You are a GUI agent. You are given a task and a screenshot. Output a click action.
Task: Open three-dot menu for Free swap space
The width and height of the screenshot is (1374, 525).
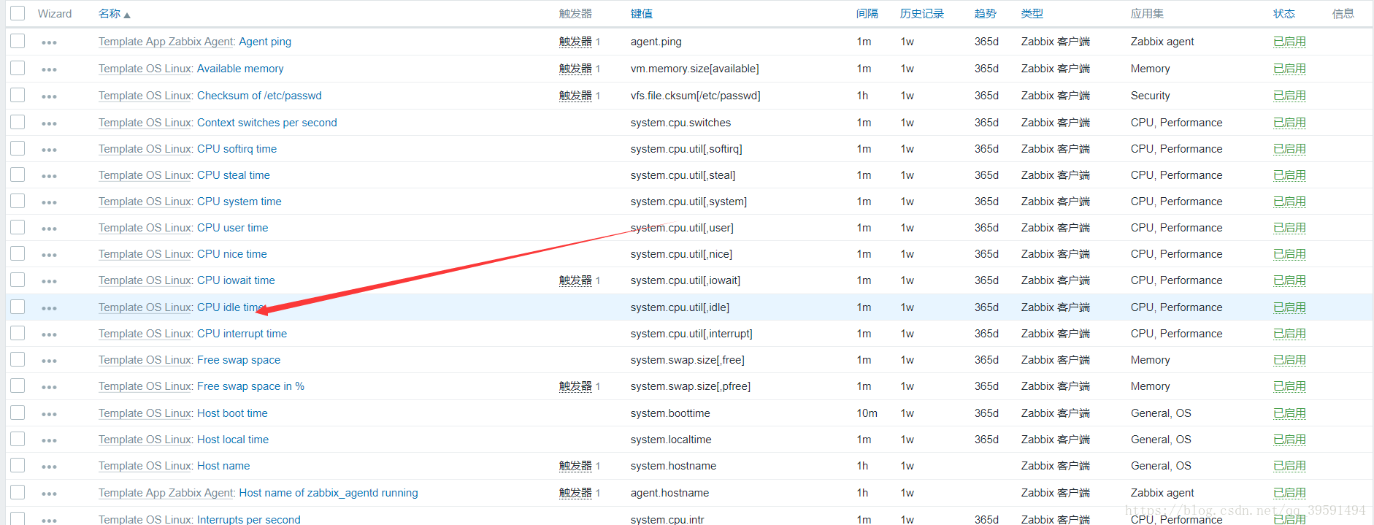coord(49,361)
